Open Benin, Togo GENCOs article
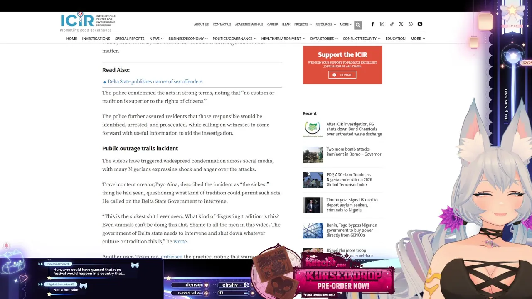Viewport: 532px width, 299px height. coord(352,230)
